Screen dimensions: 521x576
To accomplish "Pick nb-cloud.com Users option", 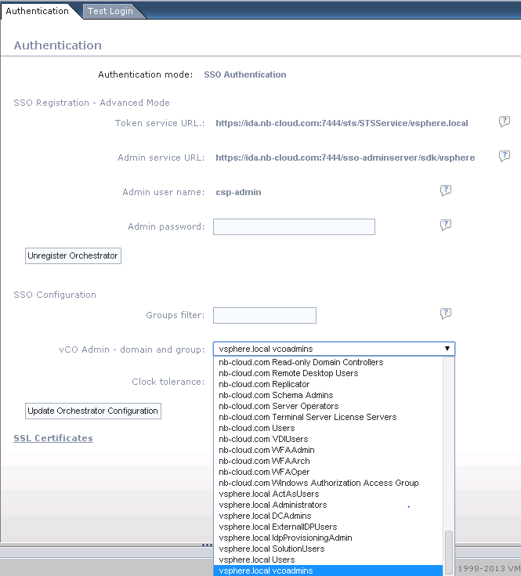I will pyautogui.click(x=328, y=429).
